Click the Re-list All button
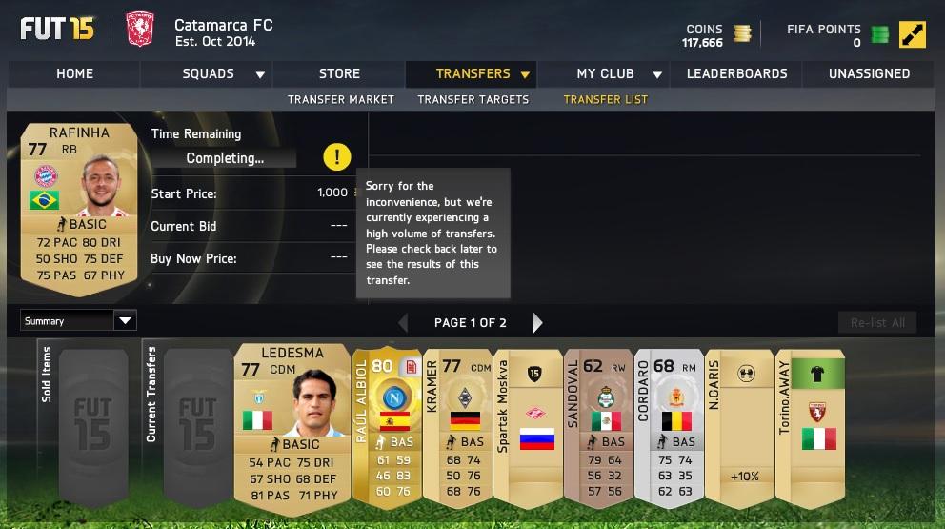Viewport: 945px width, 529px height. [x=877, y=323]
